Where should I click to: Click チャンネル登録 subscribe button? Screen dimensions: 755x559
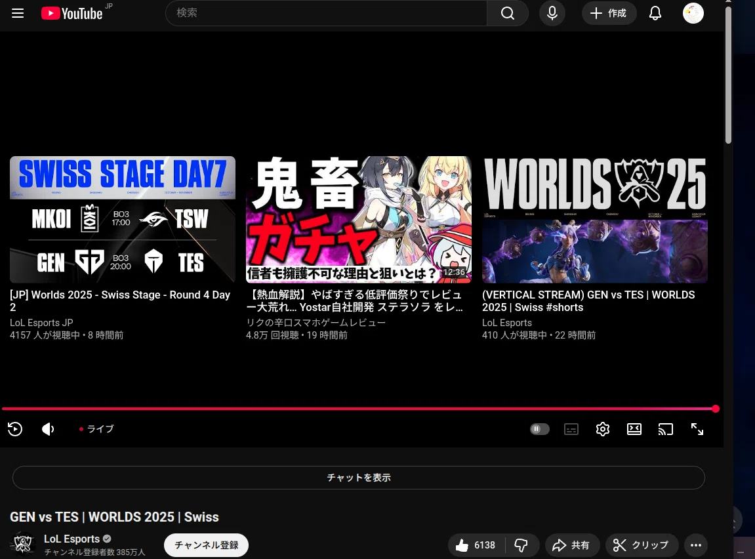pyautogui.click(x=206, y=545)
